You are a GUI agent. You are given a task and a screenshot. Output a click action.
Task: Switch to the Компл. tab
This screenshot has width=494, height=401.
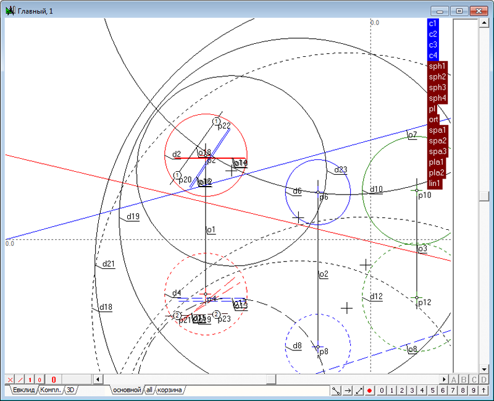51,390
